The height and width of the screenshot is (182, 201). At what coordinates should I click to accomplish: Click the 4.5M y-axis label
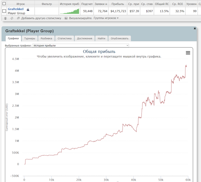(x=16, y=59)
